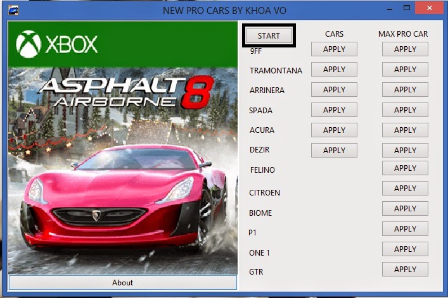The width and height of the screenshot is (448, 298).
Task: Click the P1 label
Action: pos(252,233)
